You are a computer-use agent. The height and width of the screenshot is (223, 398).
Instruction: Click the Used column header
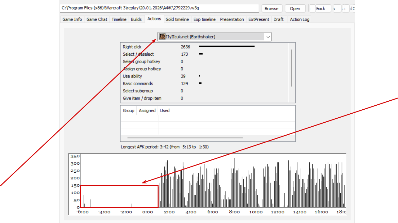(x=165, y=111)
